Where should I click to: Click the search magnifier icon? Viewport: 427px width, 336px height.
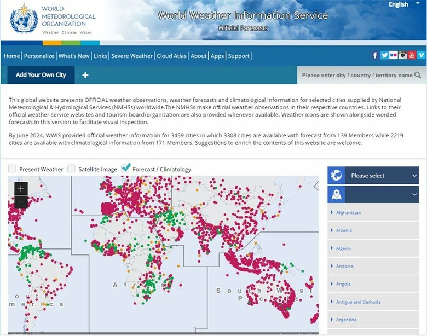pyautogui.click(x=418, y=75)
